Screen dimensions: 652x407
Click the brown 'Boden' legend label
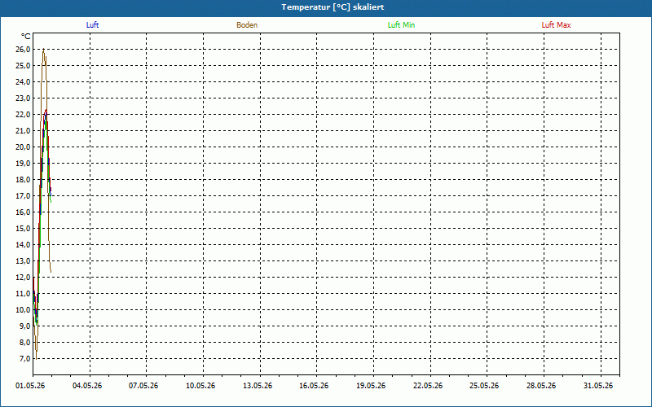coord(247,25)
